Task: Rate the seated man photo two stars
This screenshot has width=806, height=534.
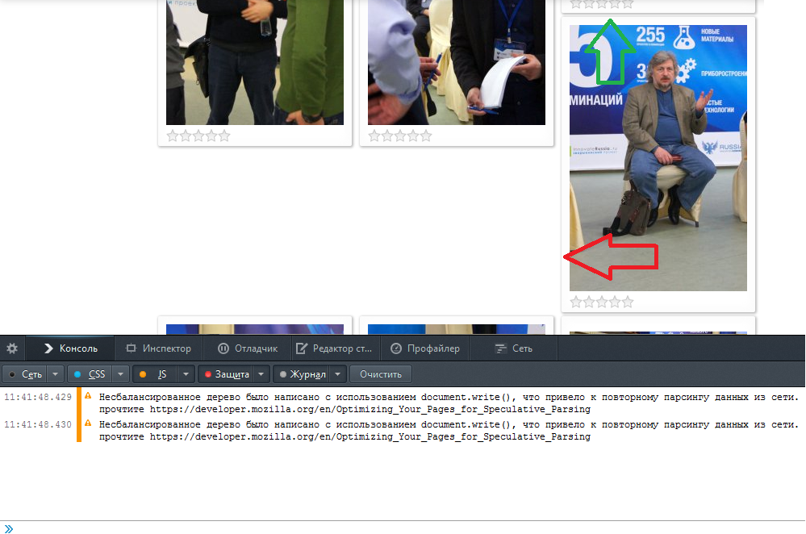Action: [x=589, y=302]
